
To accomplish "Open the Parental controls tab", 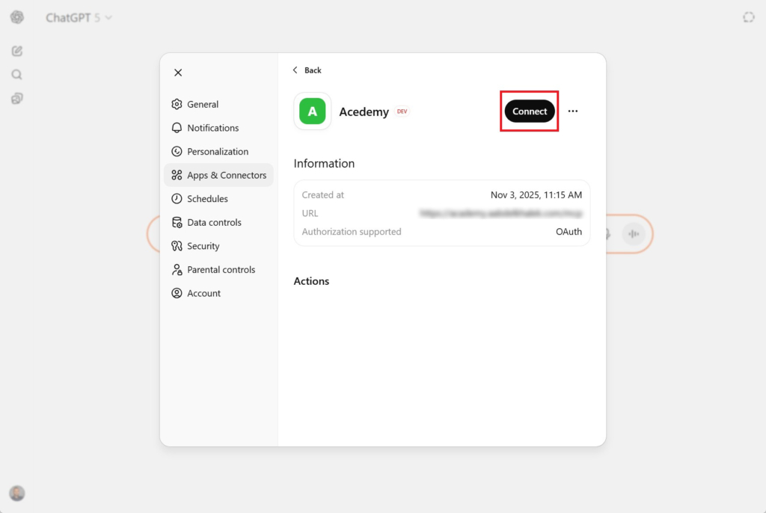I will tap(221, 270).
